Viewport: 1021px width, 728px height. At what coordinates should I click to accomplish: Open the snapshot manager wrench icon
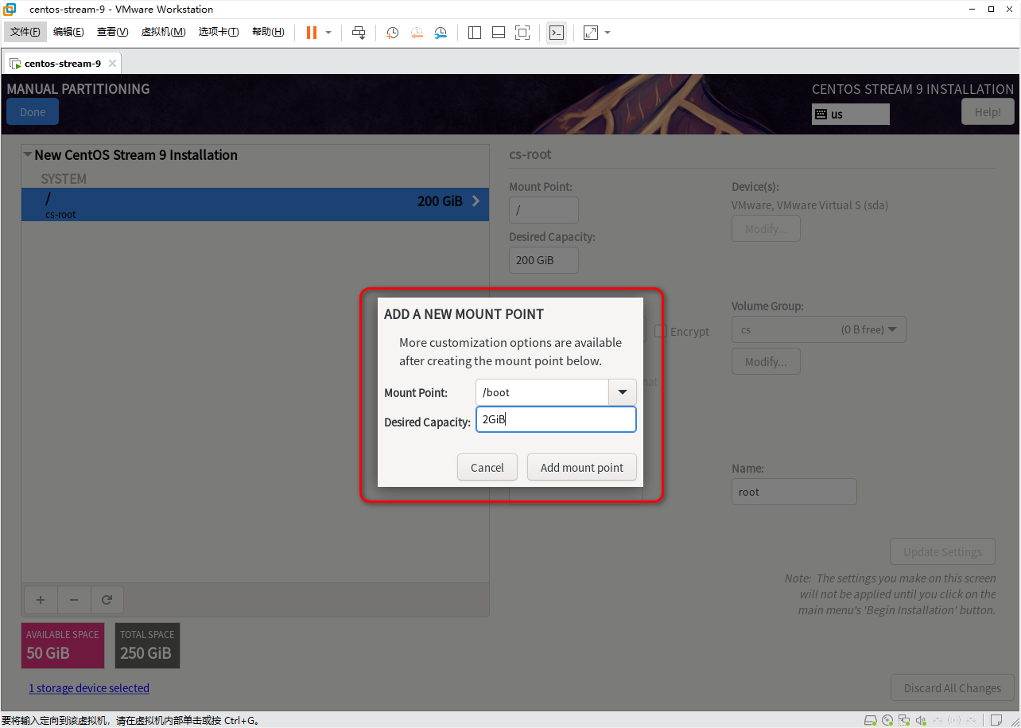pos(441,33)
